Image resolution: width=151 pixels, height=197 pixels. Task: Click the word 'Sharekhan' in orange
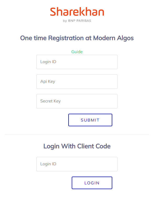[x=77, y=12]
